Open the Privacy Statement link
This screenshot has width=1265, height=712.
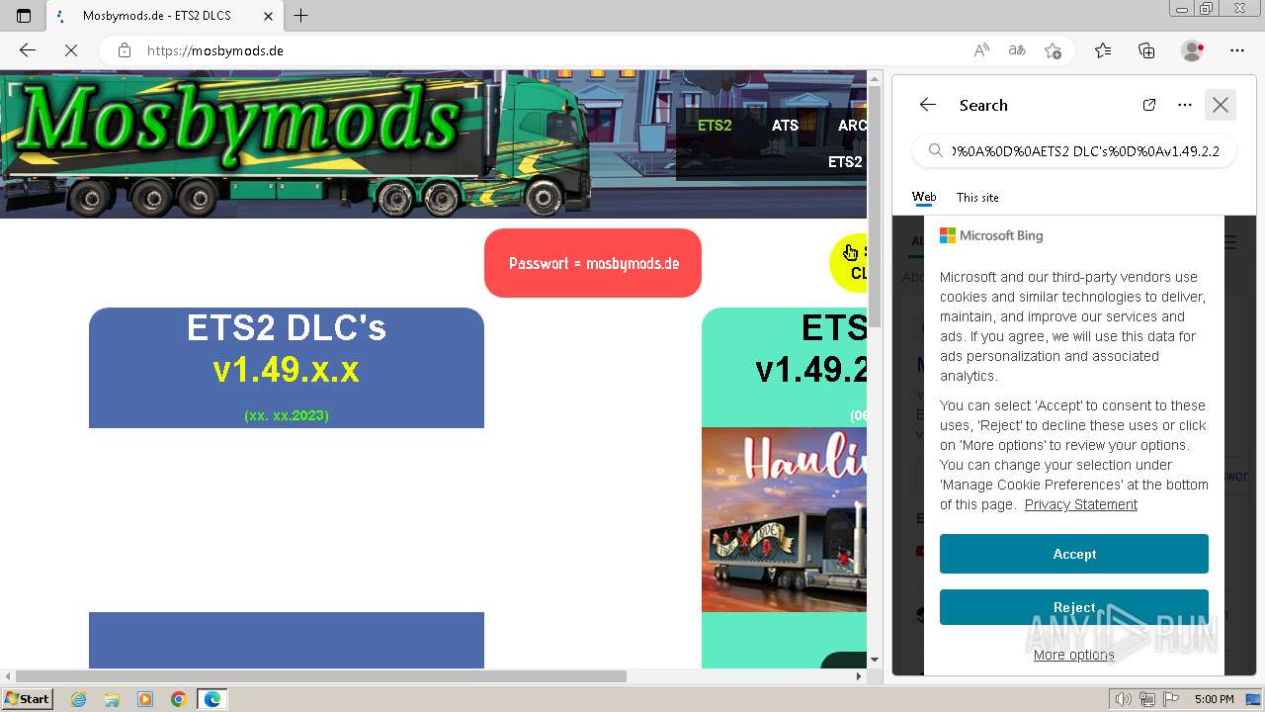(x=1081, y=504)
